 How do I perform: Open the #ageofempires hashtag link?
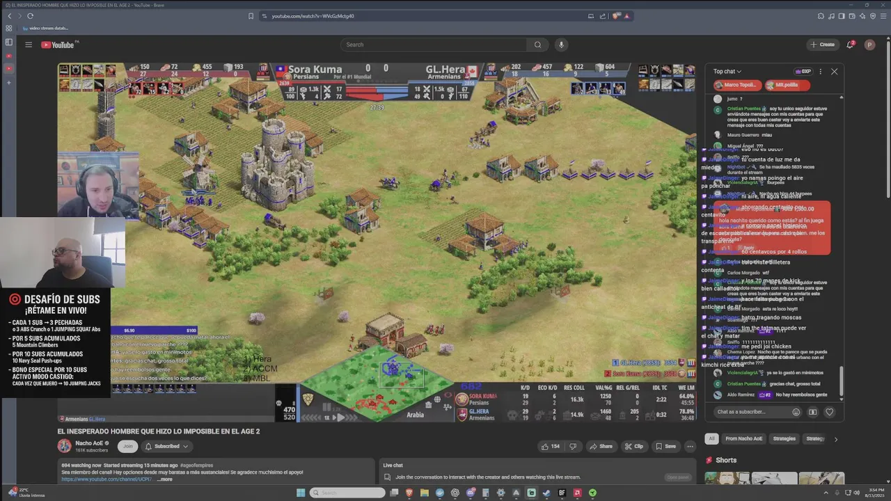pos(196,465)
